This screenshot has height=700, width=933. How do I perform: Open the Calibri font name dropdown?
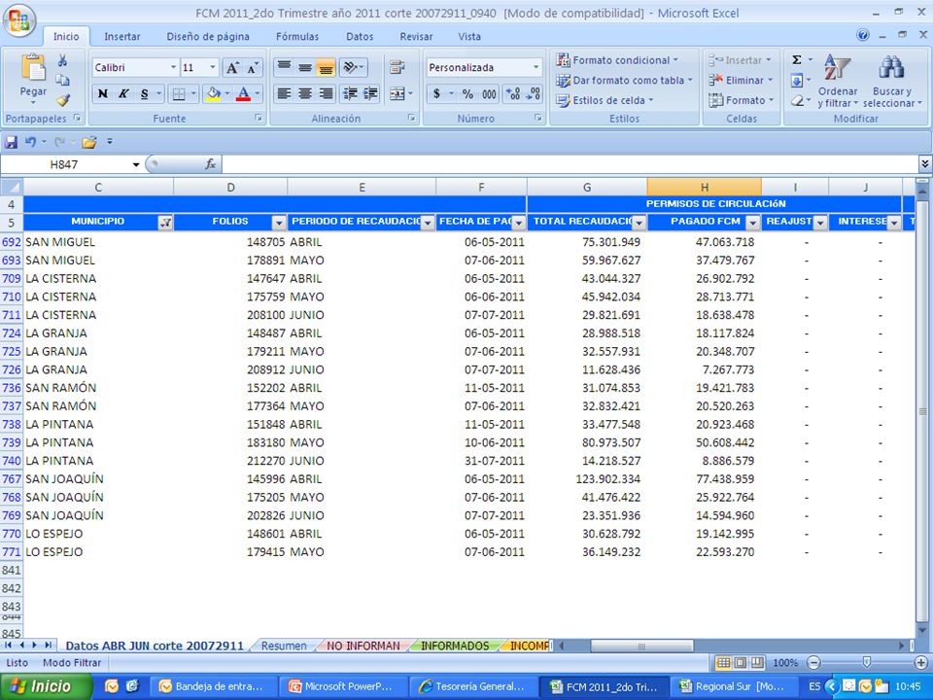(173, 67)
